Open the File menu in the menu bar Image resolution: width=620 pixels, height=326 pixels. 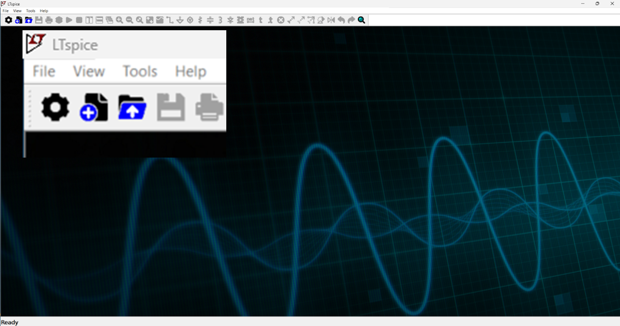click(x=6, y=11)
